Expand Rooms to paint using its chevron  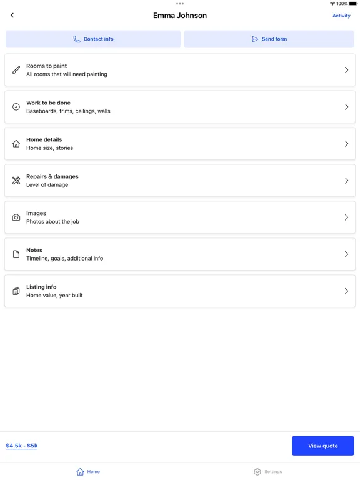point(346,70)
